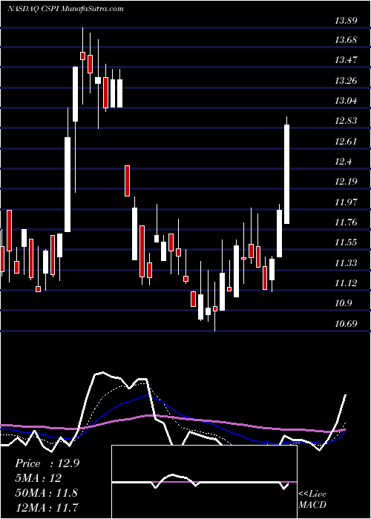Click the 12.83 price axis label
The height and width of the screenshot is (519, 371).
tap(346, 121)
